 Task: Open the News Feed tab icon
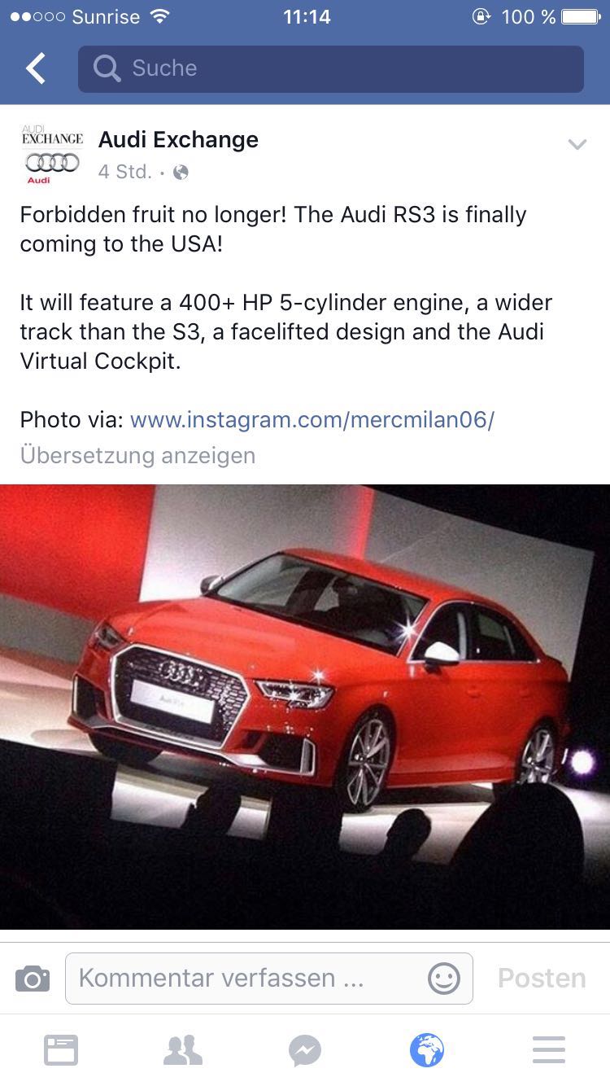click(x=61, y=1050)
